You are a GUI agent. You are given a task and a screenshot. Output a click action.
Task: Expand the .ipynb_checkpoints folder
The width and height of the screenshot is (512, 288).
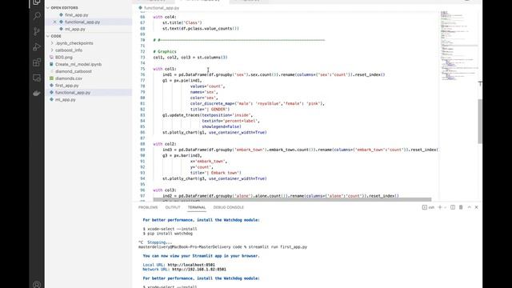pyautogui.click(x=74, y=43)
